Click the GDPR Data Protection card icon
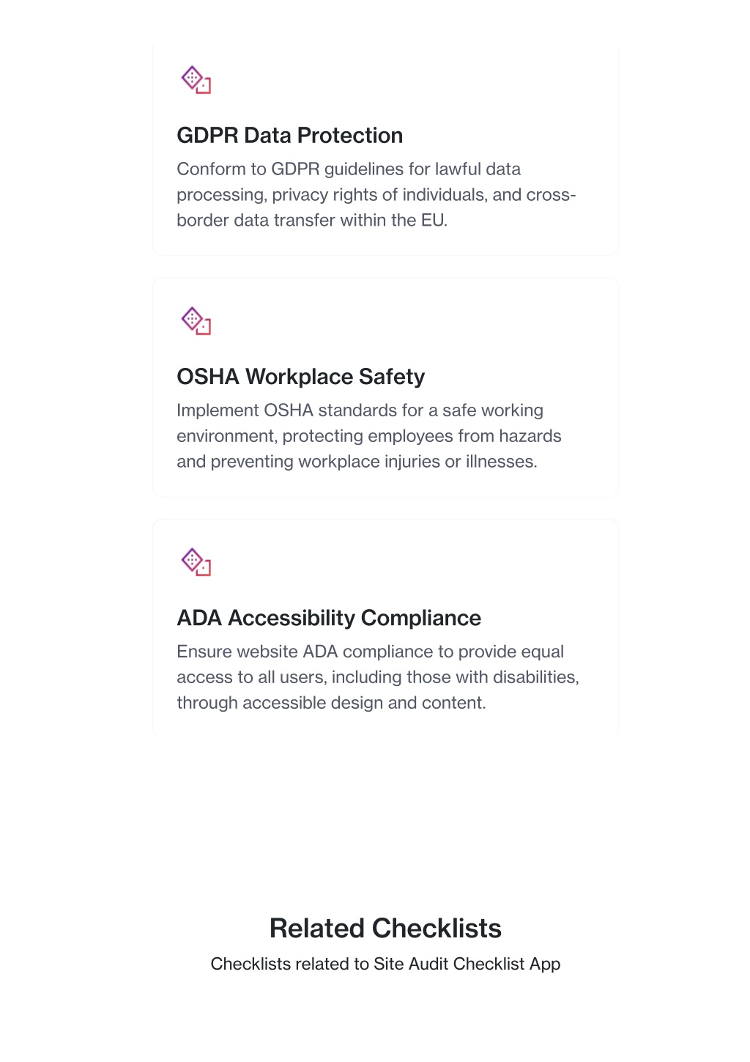 [196, 80]
